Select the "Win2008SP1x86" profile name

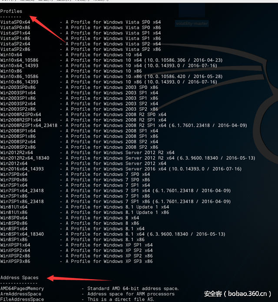18,136
